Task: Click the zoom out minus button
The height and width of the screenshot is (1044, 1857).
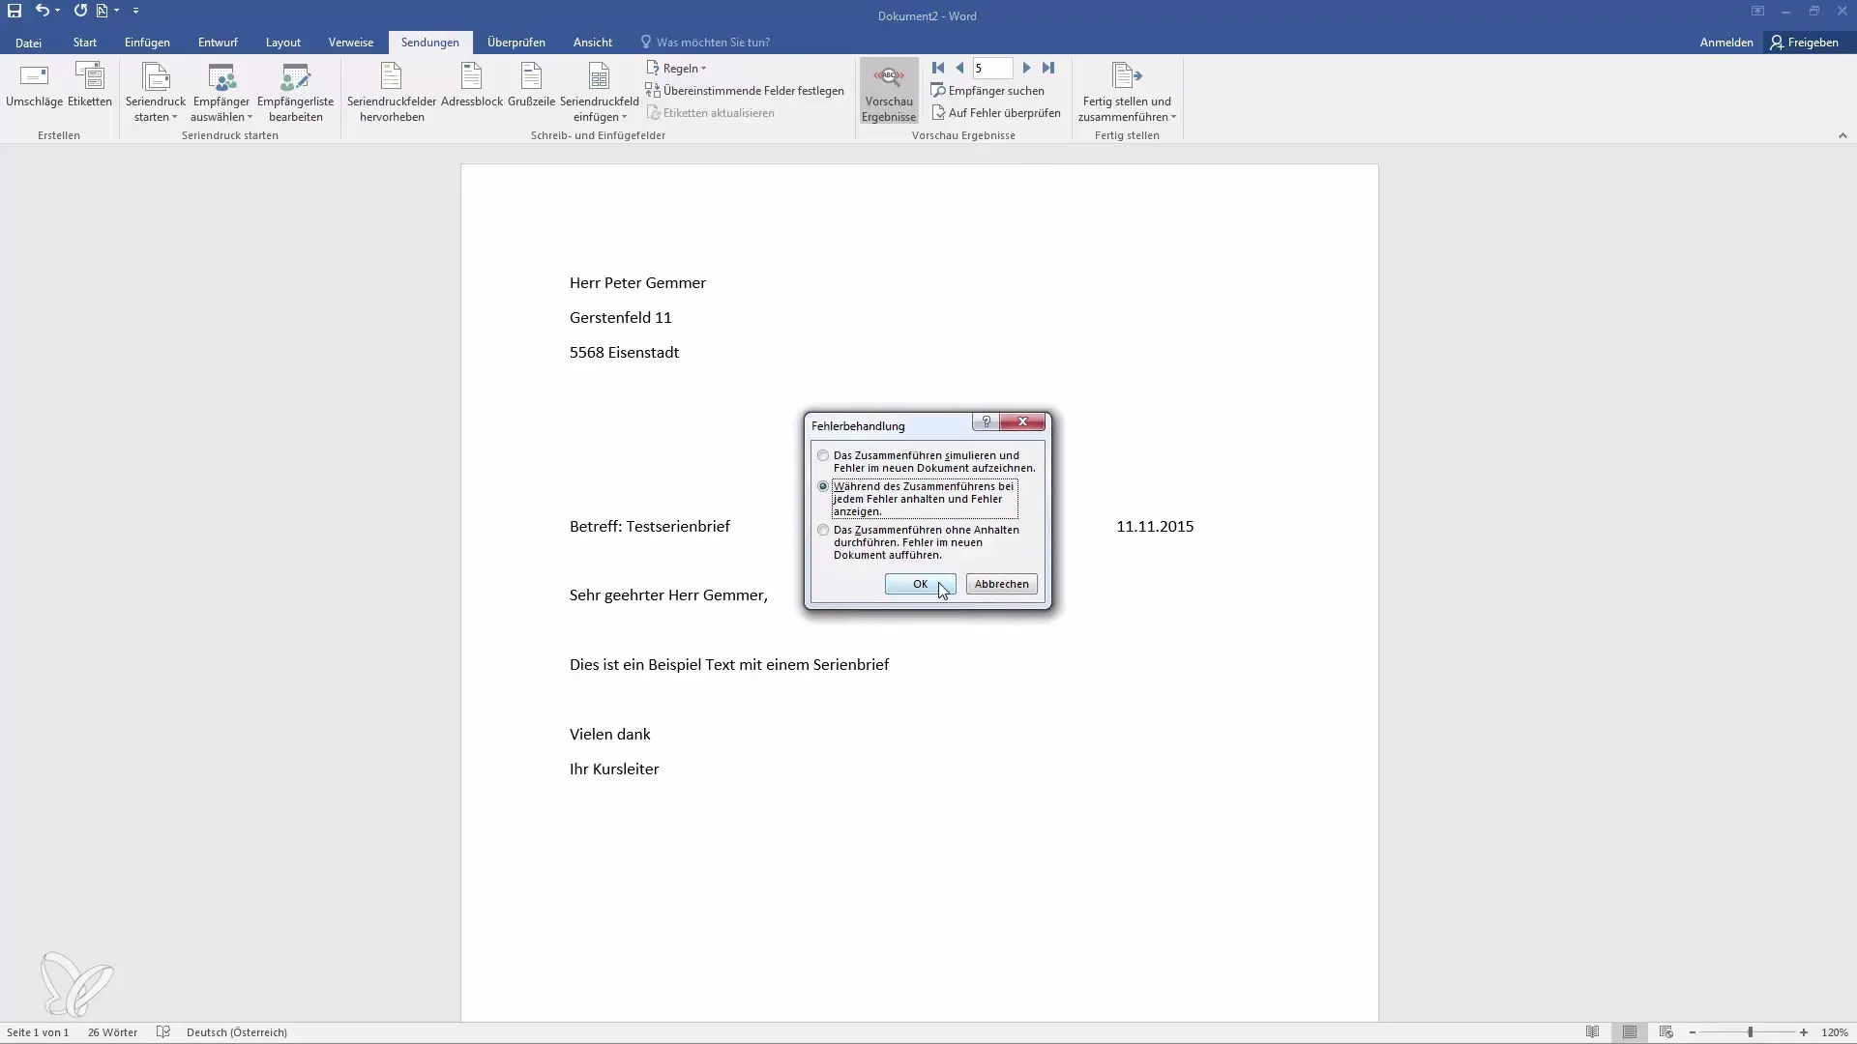Action: 1693,1032
